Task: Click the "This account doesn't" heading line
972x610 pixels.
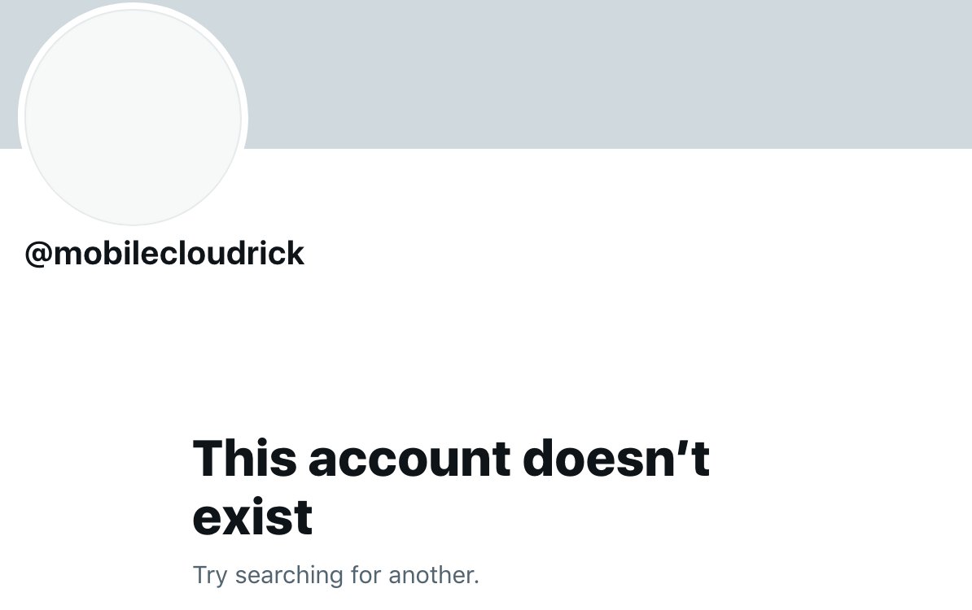Action: (x=451, y=459)
